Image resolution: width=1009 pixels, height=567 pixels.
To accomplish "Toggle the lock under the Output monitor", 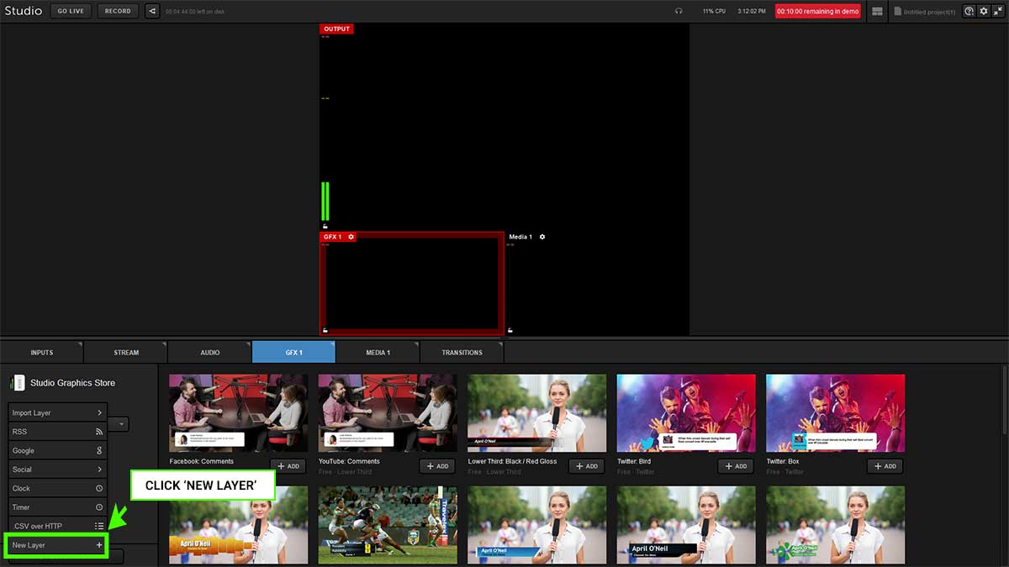I will [x=325, y=226].
